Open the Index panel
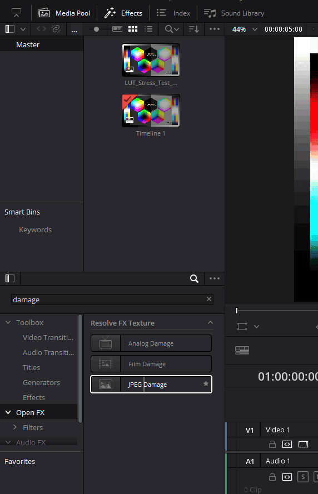Screen dimensions: 318x494 point(173,13)
